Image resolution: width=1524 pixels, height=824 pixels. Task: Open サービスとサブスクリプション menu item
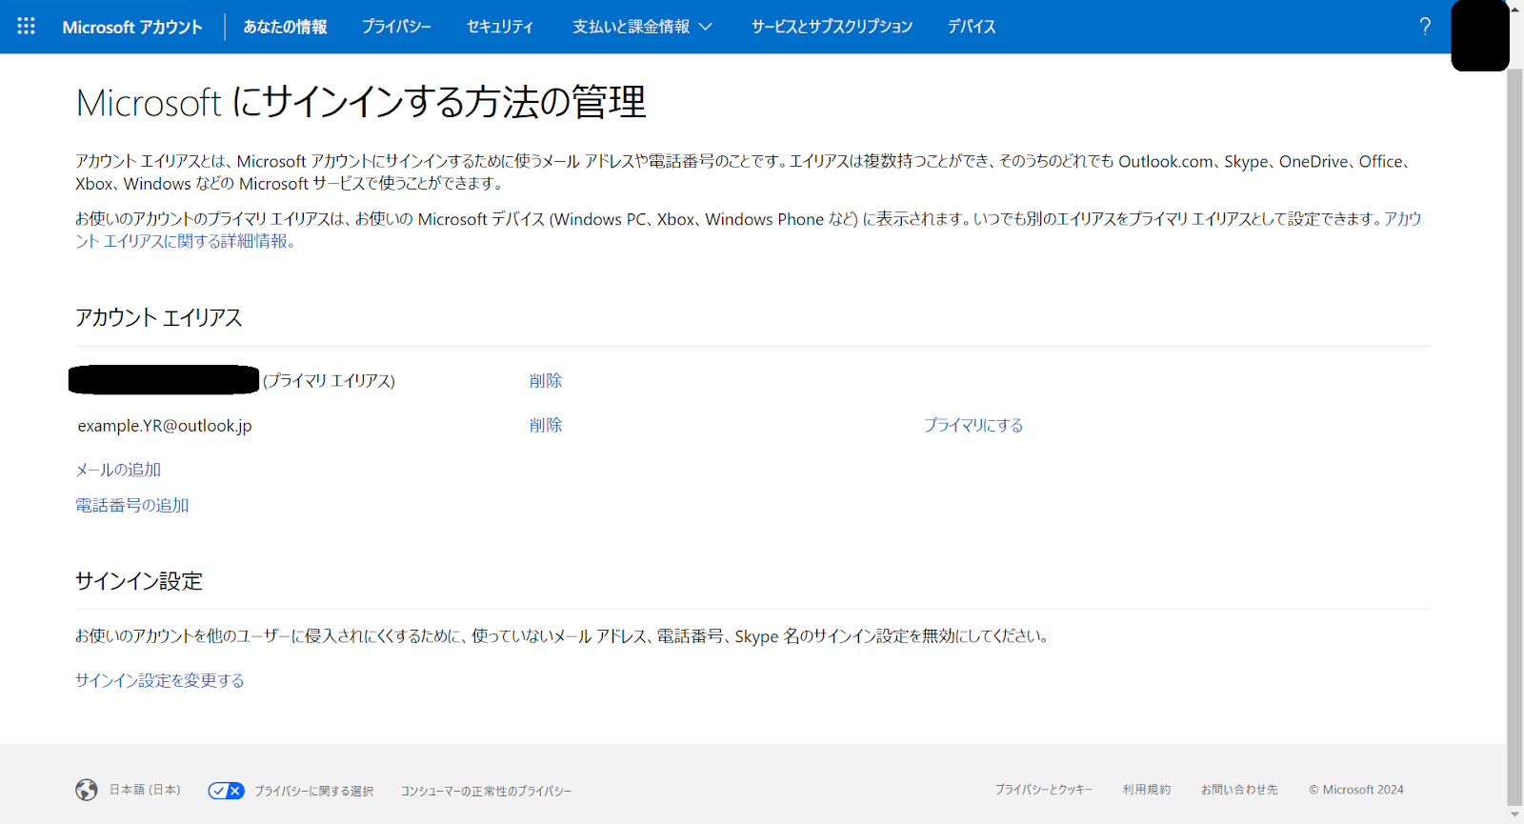832,27
